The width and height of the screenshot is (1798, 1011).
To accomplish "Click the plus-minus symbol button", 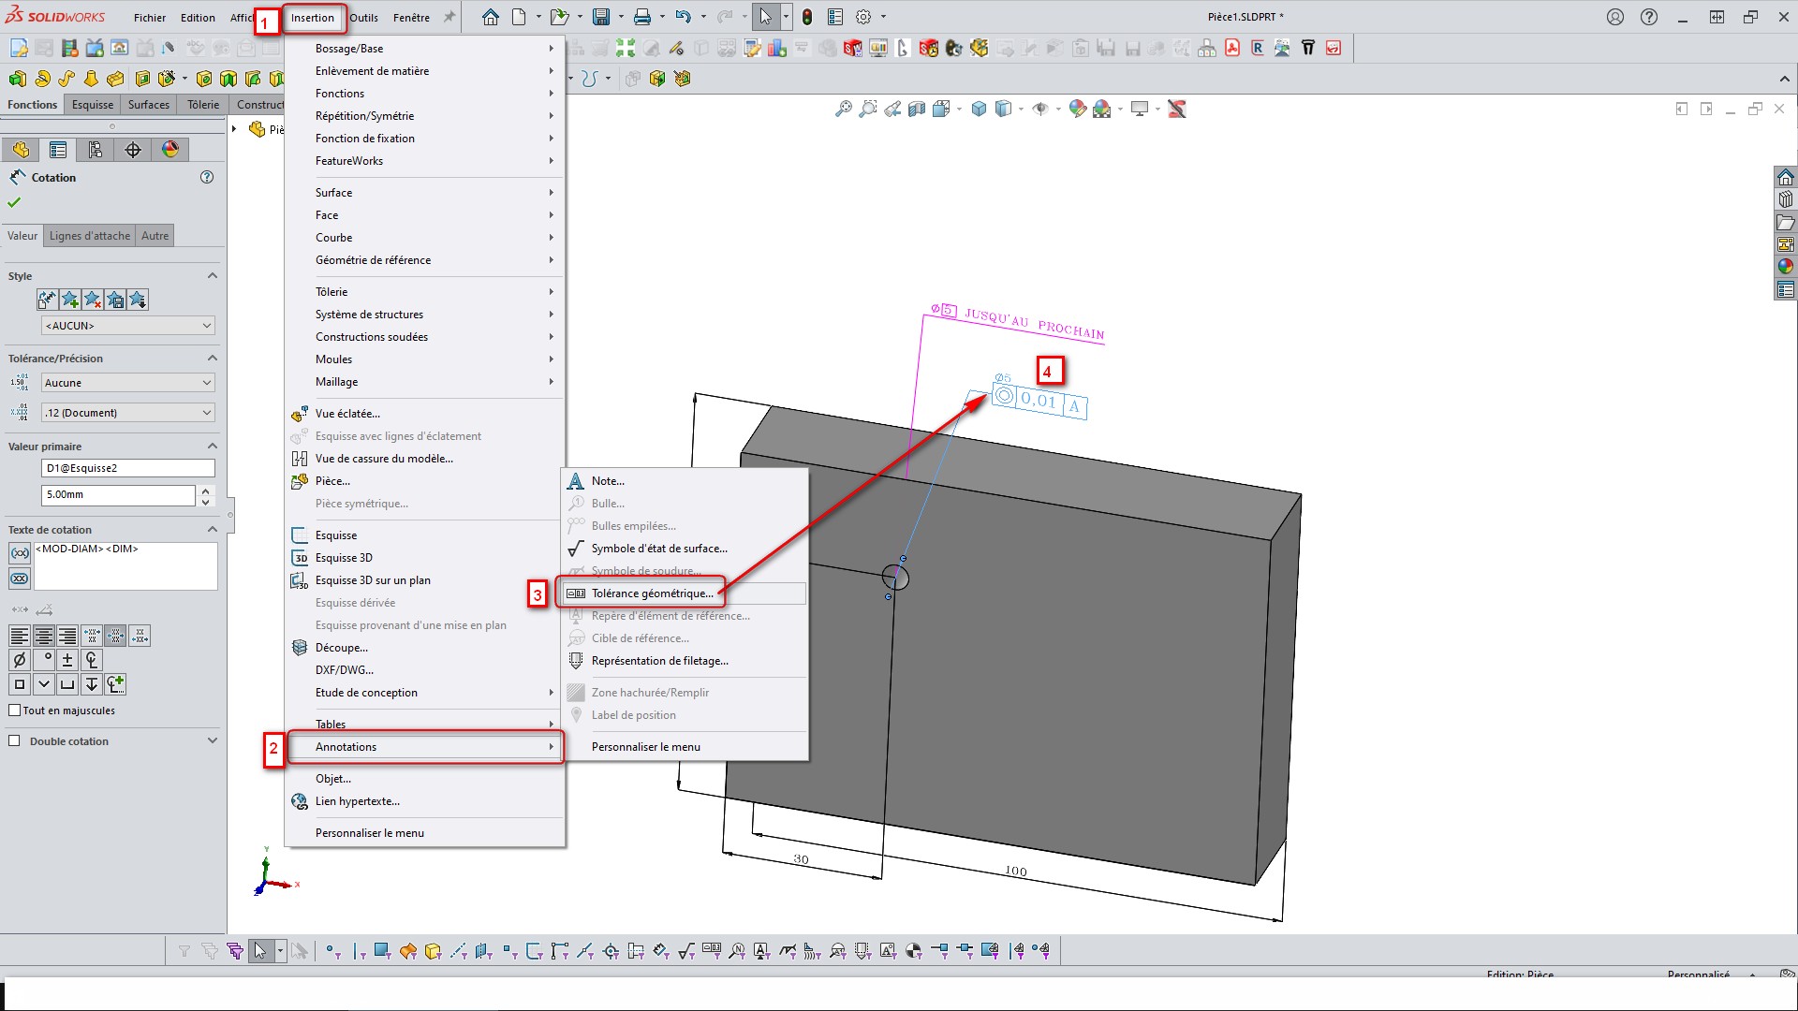I will (x=67, y=660).
